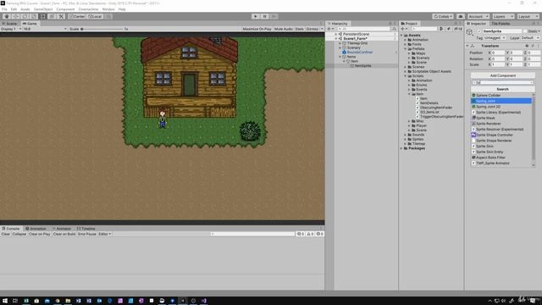This screenshot has width=542, height=305.
Task: Click the Project panel create plus icon
Action: click(x=403, y=29)
